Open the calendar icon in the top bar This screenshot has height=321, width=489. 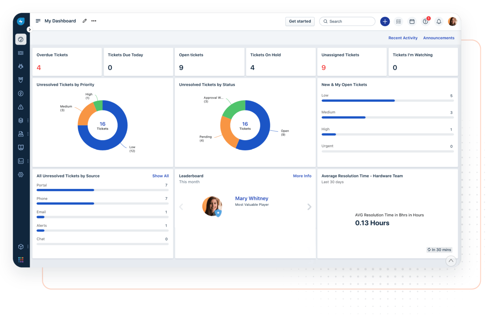[x=412, y=21]
